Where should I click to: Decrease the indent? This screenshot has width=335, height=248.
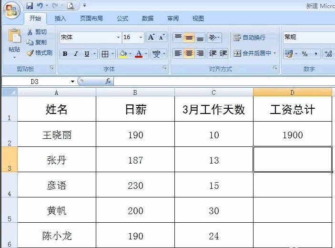pos(213,53)
